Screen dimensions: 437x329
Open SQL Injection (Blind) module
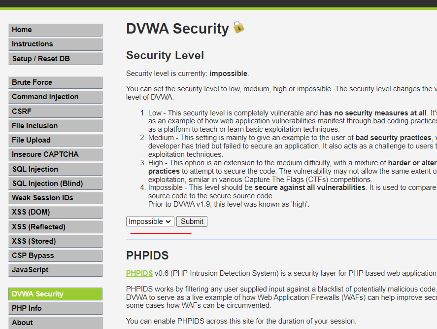[x=55, y=183]
